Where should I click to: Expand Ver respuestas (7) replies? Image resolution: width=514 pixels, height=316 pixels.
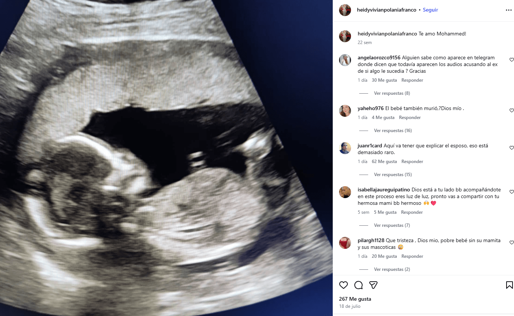click(x=392, y=225)
